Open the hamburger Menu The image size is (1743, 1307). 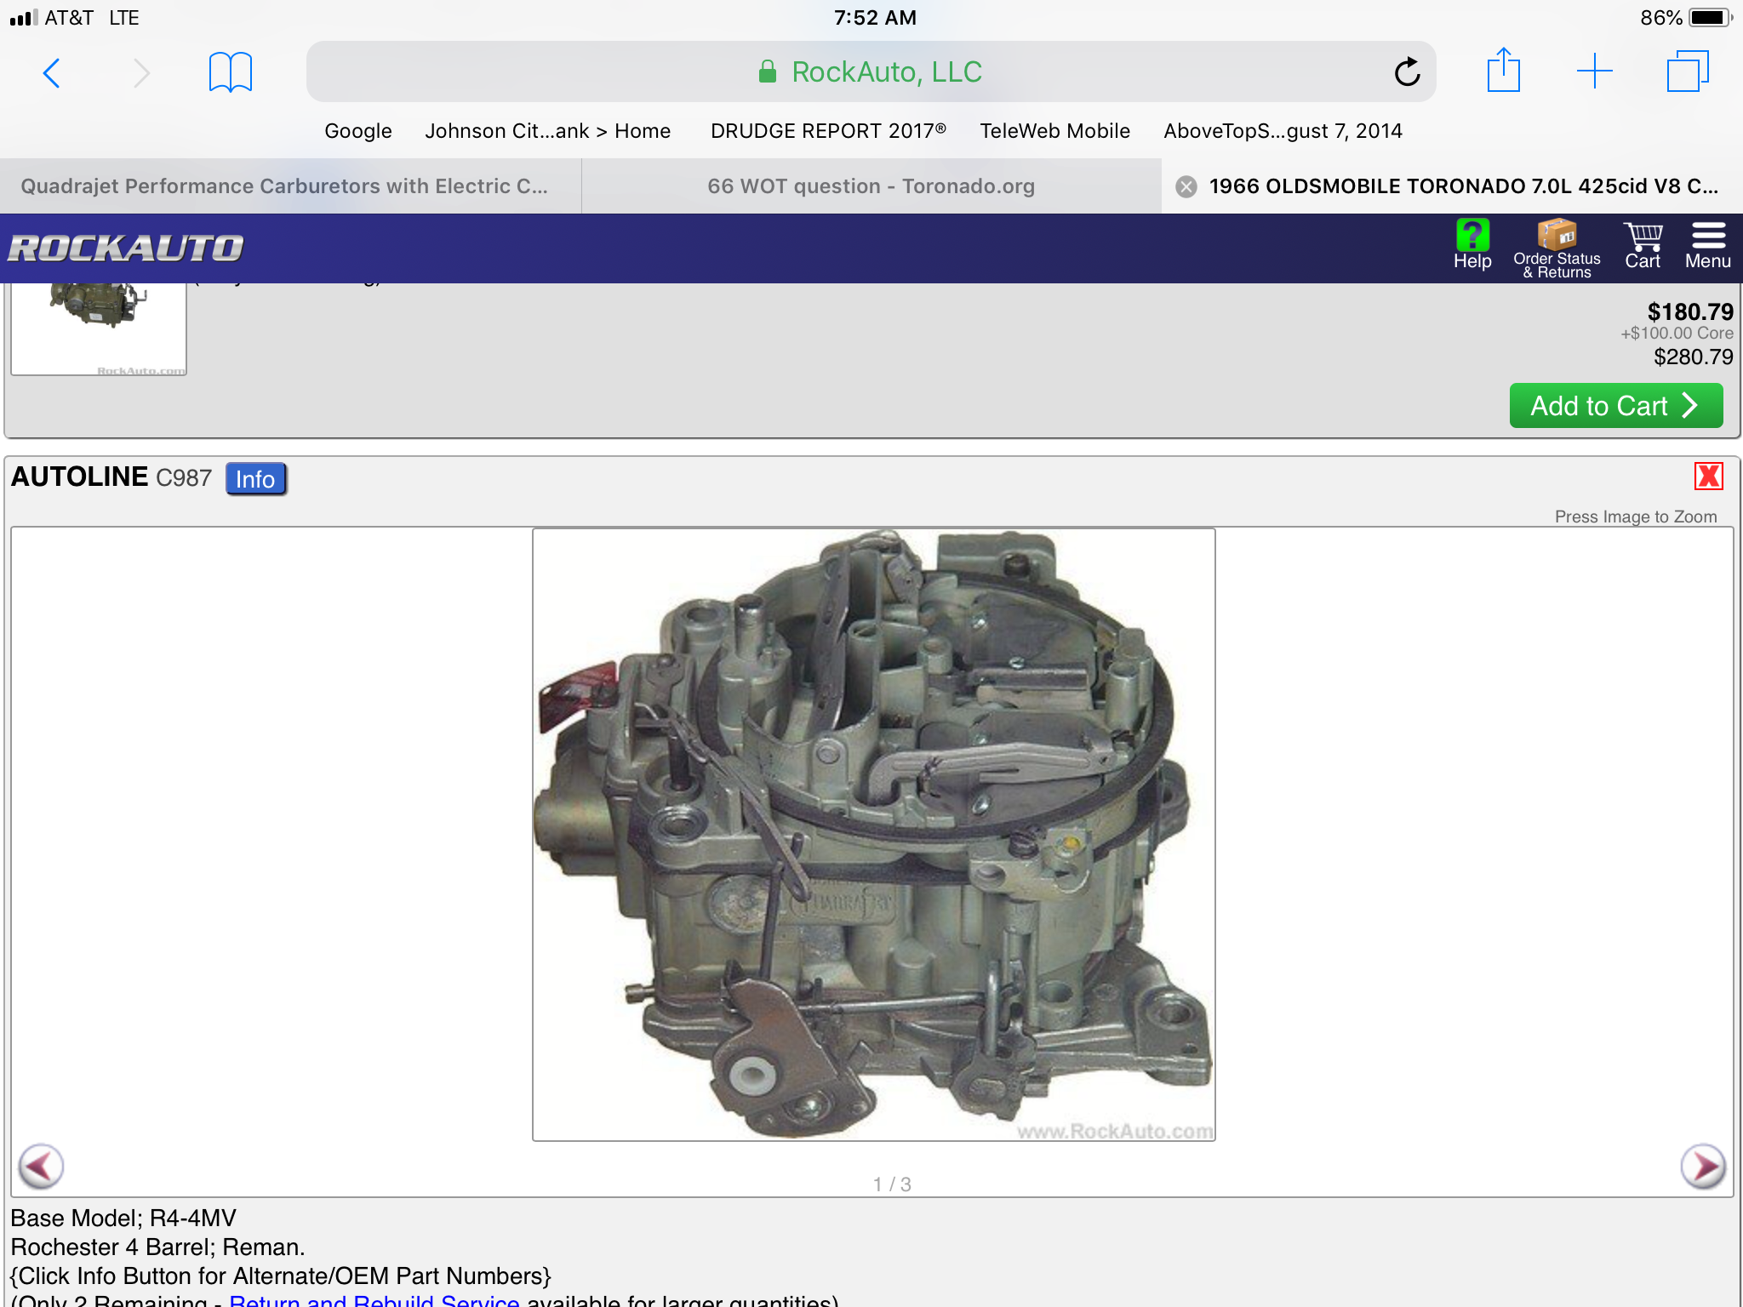point(1708,247)
